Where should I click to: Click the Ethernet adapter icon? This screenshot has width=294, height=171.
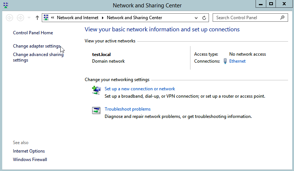[225, 61]
